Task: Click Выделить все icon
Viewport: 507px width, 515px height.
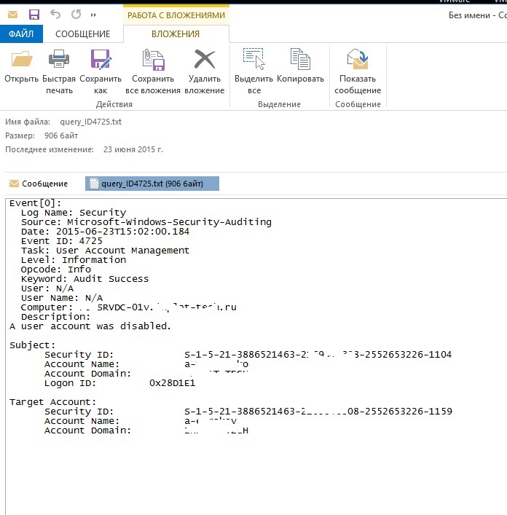Action: 253,61
